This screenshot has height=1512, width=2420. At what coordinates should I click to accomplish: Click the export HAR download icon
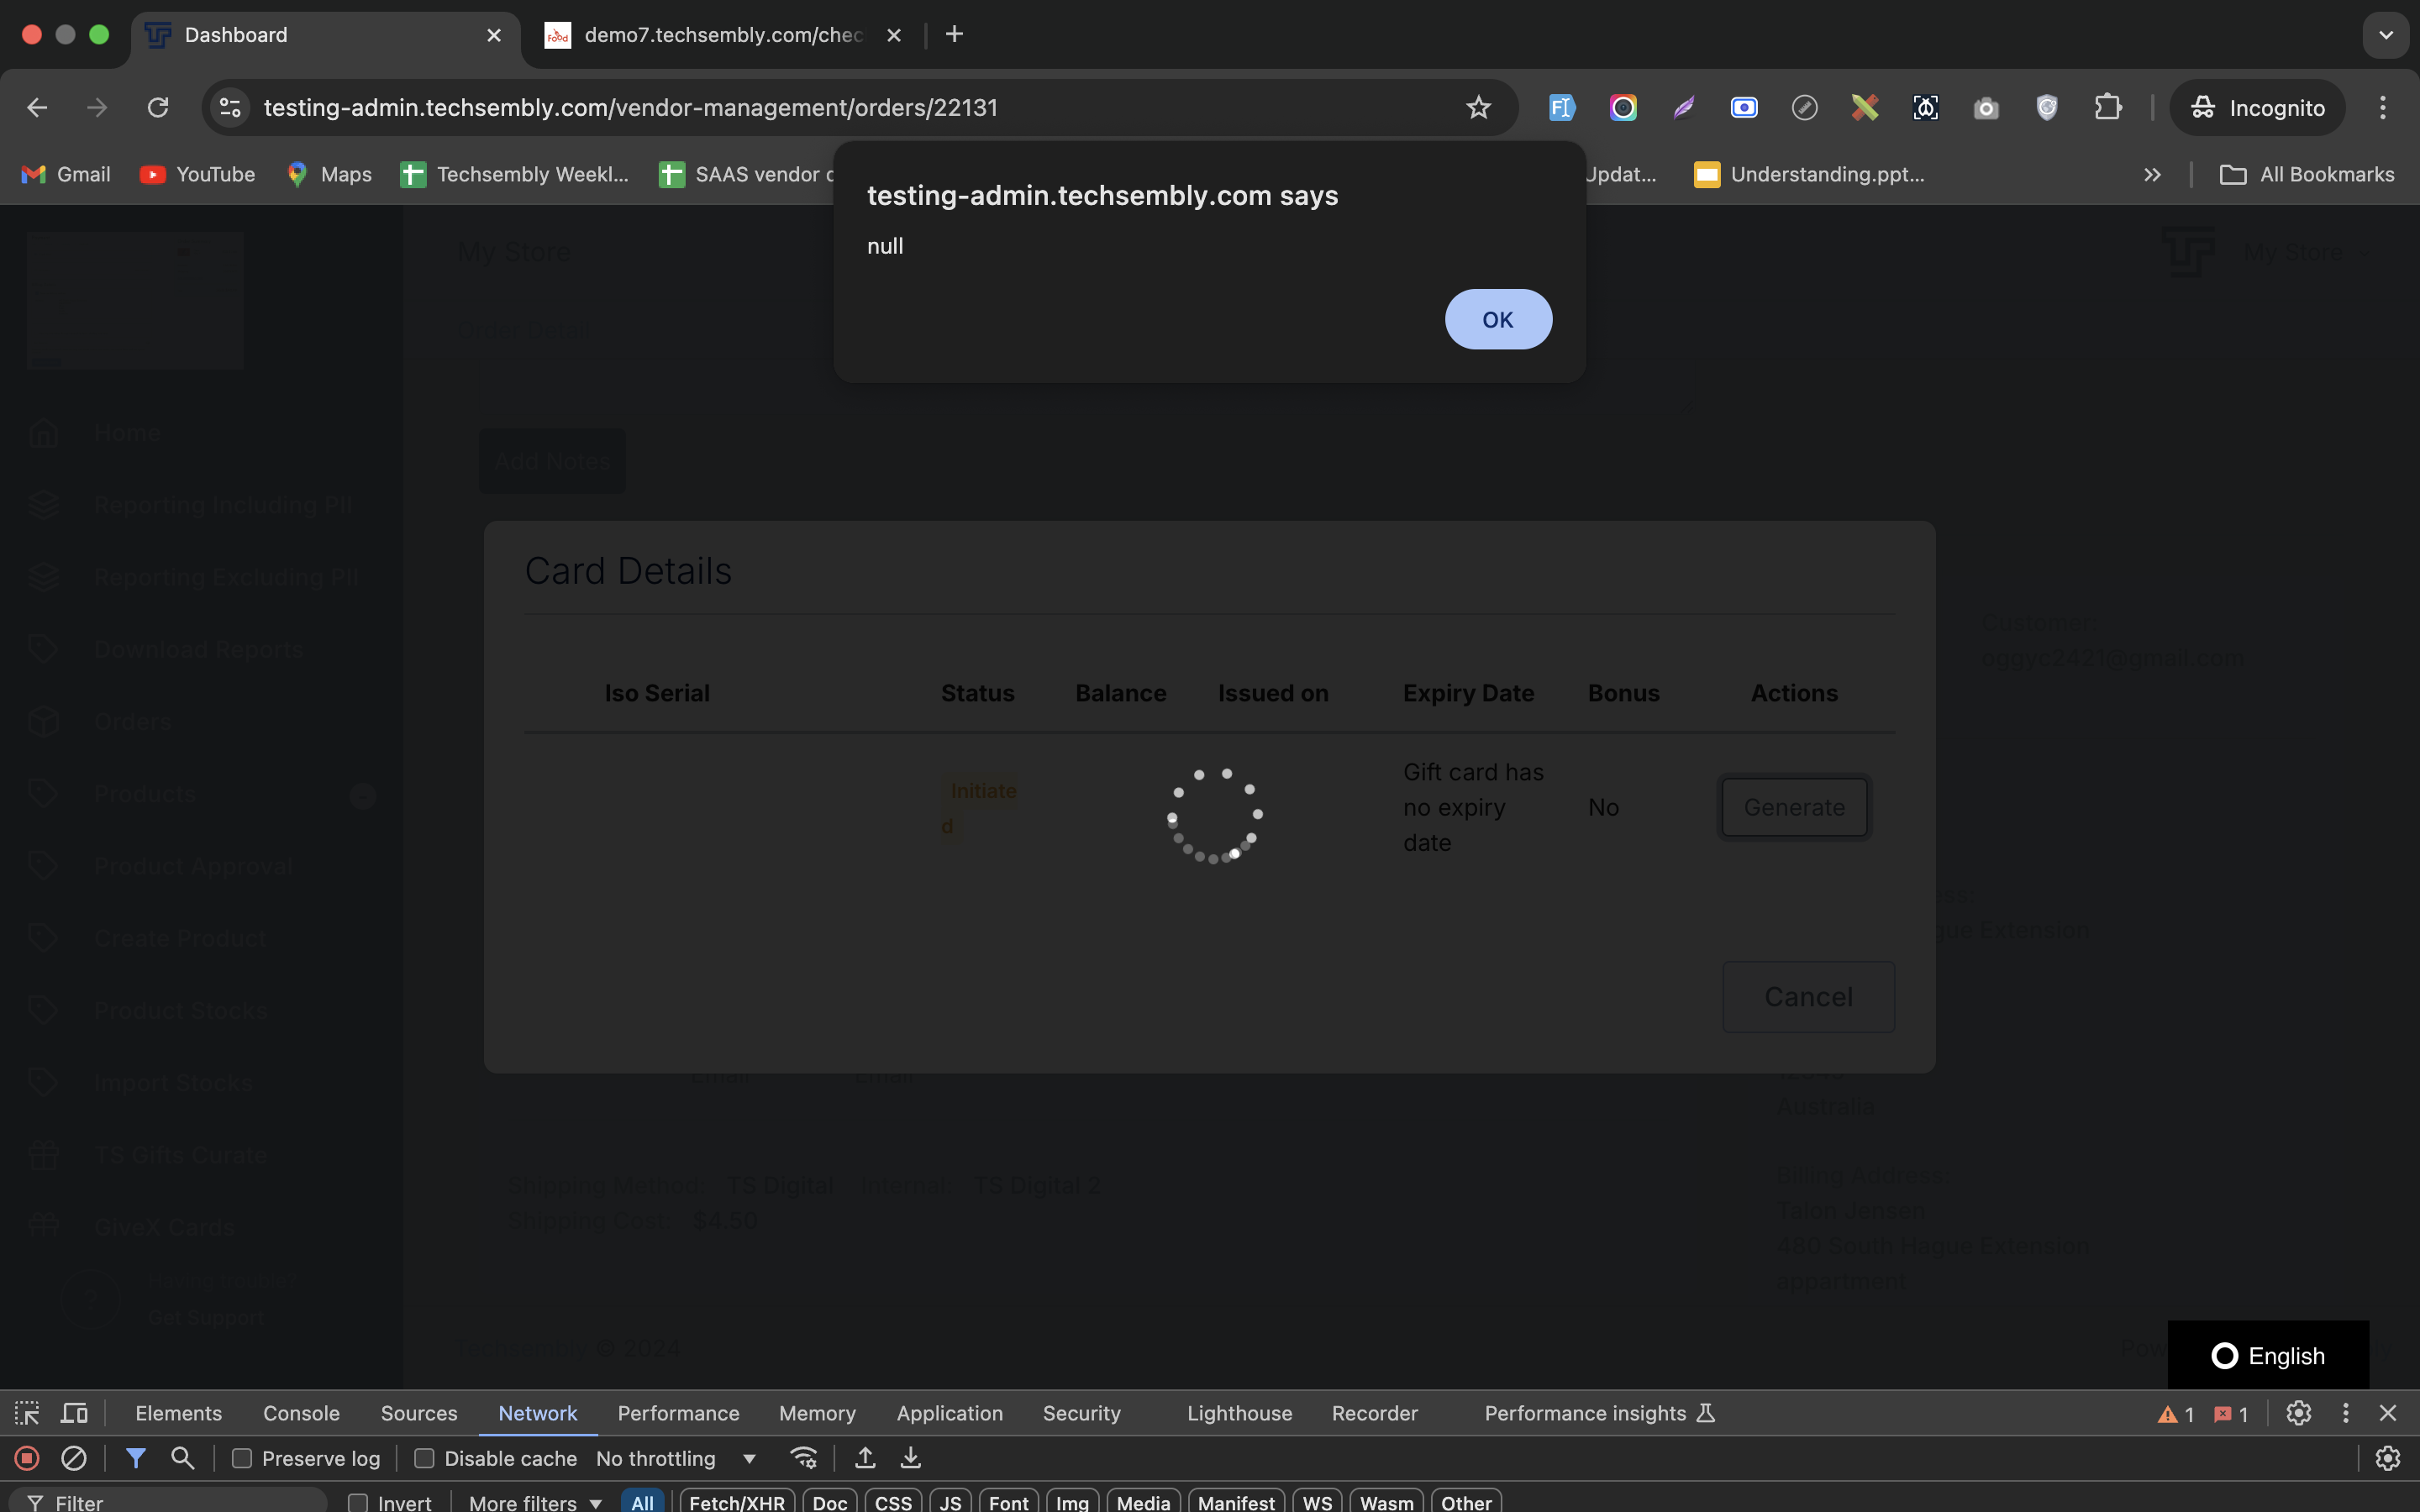tap(910, 1458)
